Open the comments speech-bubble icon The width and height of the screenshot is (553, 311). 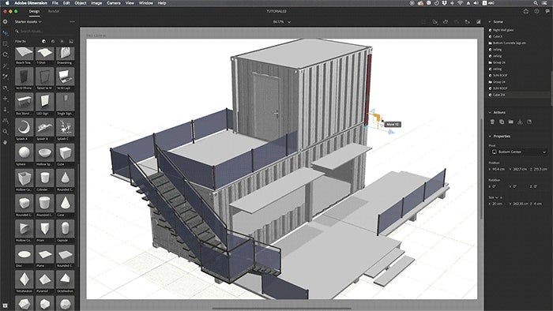click(547, 11)
